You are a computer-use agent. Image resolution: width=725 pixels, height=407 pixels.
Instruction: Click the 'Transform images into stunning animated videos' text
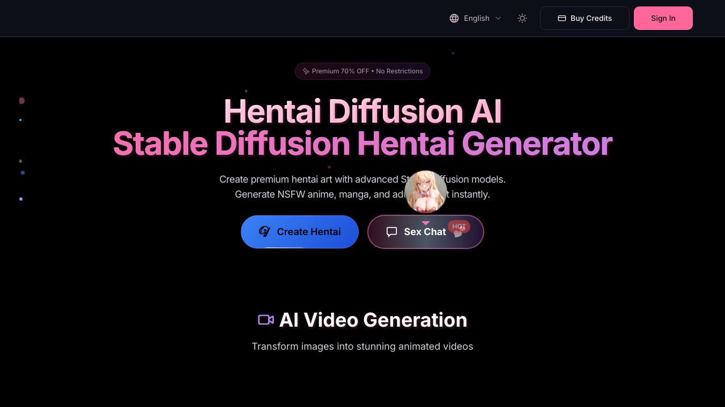click(x=362, y=346)
